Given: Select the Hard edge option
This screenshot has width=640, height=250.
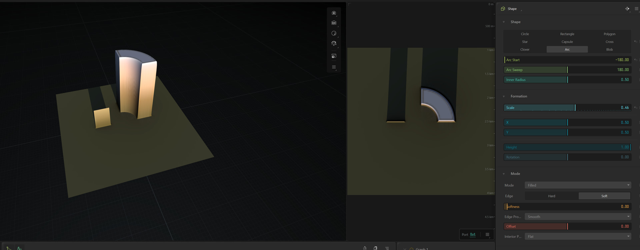Looking at the screenshot, I should 552,196.
